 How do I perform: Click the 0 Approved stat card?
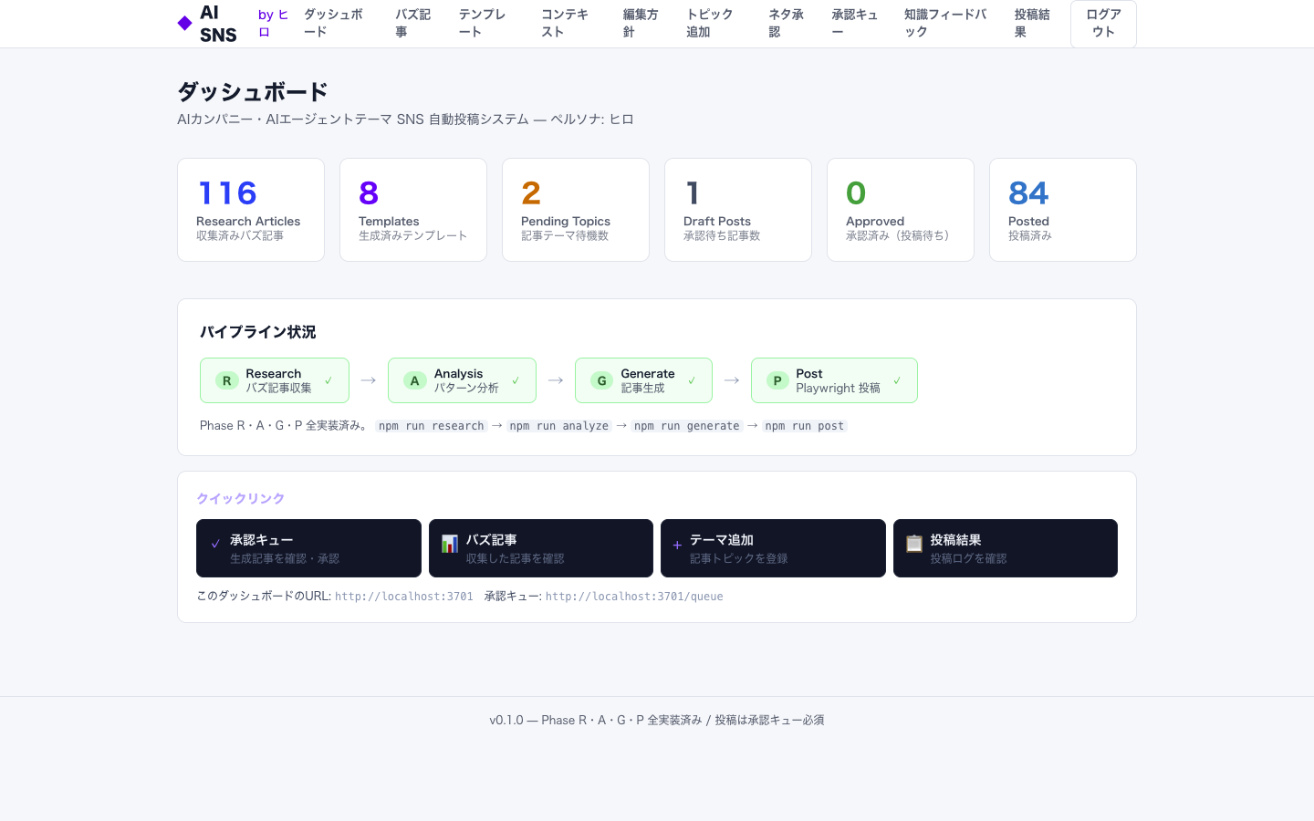(901, 210)
